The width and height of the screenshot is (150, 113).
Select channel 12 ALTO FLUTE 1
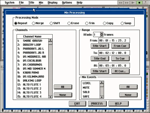(x=33, y=84)
